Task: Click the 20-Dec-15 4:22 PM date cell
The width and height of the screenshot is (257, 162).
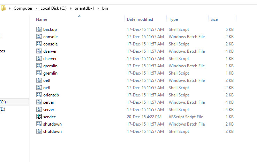Action: (144, 117)
